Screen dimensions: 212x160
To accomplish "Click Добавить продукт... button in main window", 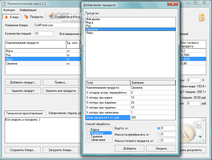I will click(23, 82).
